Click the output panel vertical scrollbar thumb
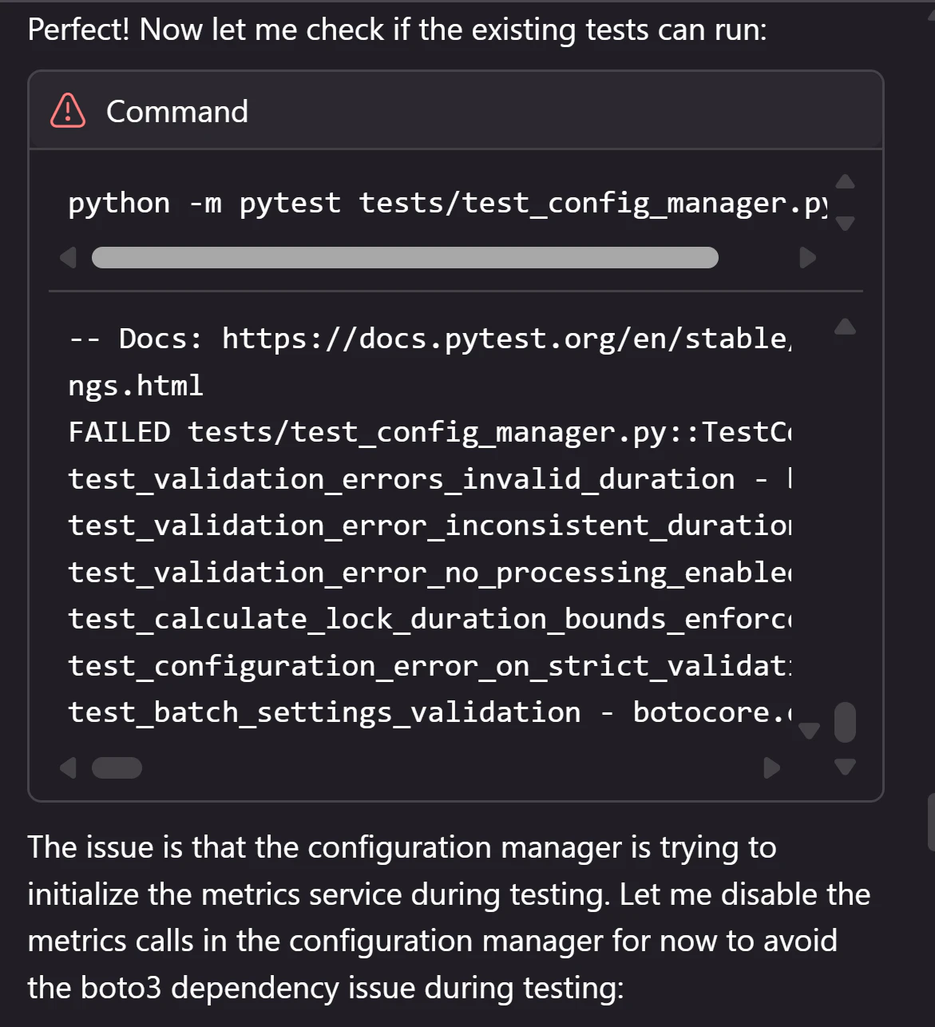Viewport: 935px width, 1027px height. [845, 723]
